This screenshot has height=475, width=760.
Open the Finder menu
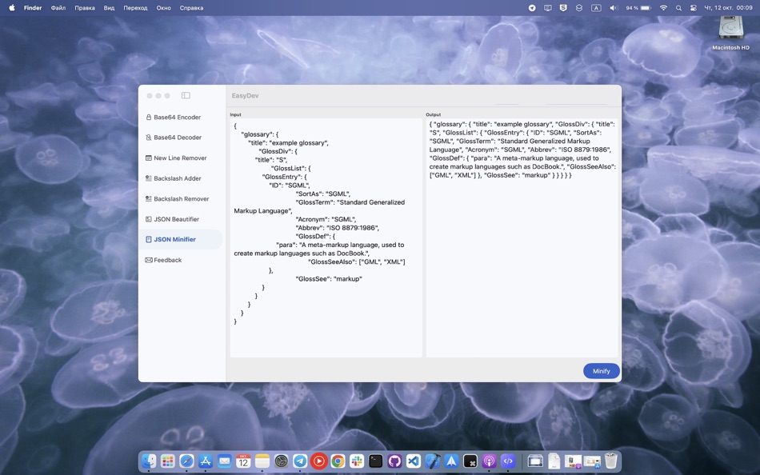[x=33, y=8]
